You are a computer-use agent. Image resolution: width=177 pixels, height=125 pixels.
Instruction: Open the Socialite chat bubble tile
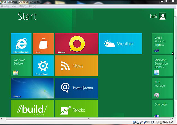coord(76,44)
